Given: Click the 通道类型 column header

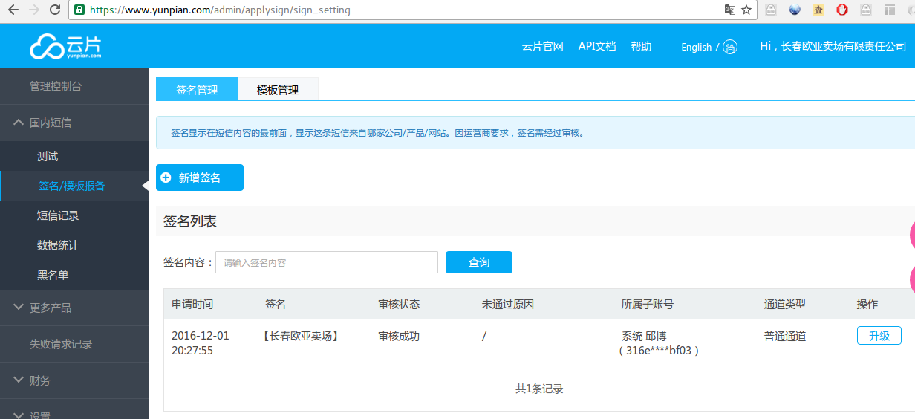Looking at the screenshot, I should 785,304.
